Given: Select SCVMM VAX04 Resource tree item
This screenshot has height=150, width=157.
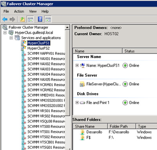Looking at the screenshot, I should [46, 74].
